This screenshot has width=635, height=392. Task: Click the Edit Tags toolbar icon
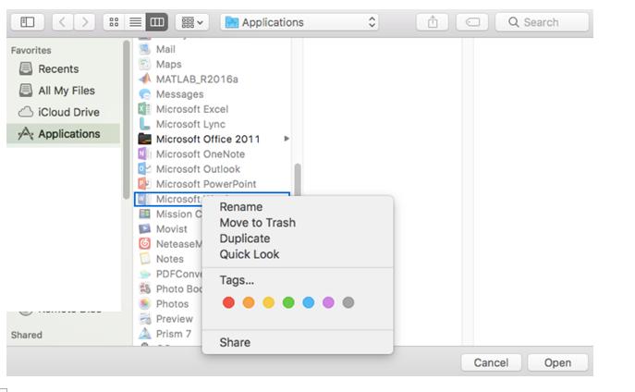472,22
